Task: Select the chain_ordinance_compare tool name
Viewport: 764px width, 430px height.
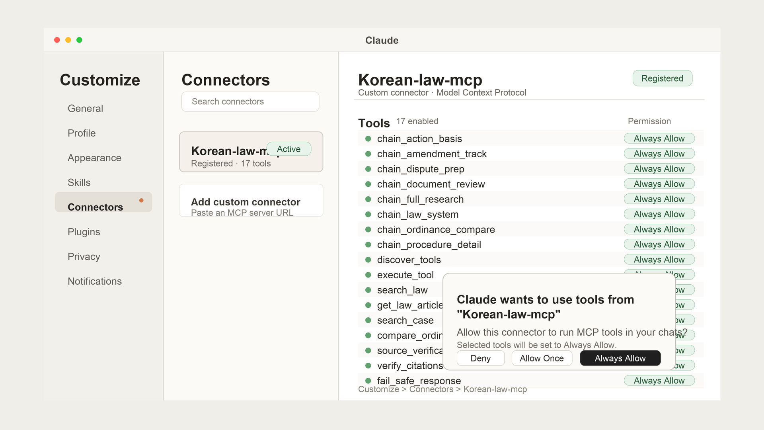Action: [x=436, y=229]
